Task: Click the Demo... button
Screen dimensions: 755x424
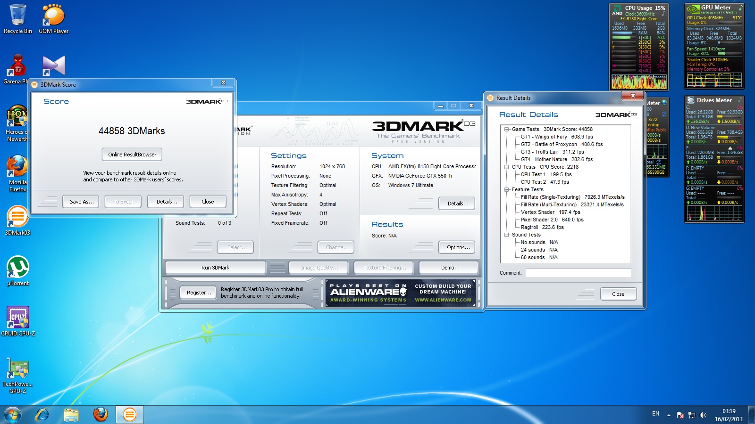Action: [x=448, y=268]
